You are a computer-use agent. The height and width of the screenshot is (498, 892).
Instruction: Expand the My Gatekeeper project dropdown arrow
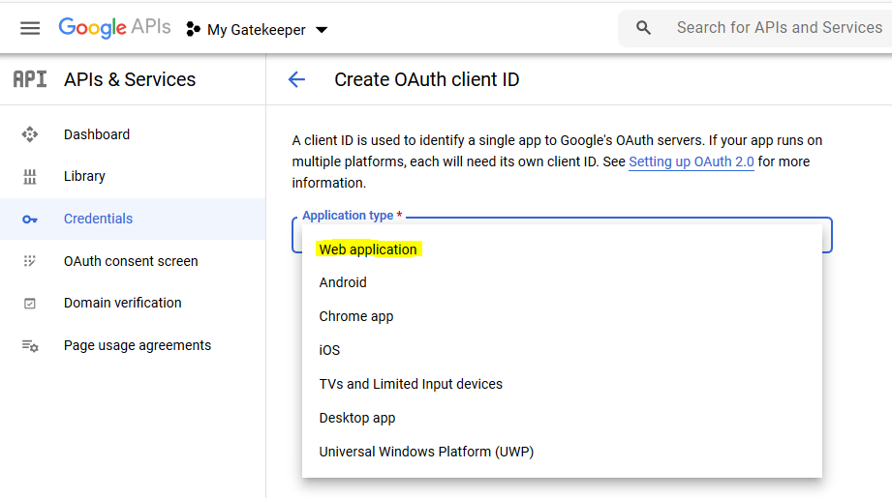[322, 30]
